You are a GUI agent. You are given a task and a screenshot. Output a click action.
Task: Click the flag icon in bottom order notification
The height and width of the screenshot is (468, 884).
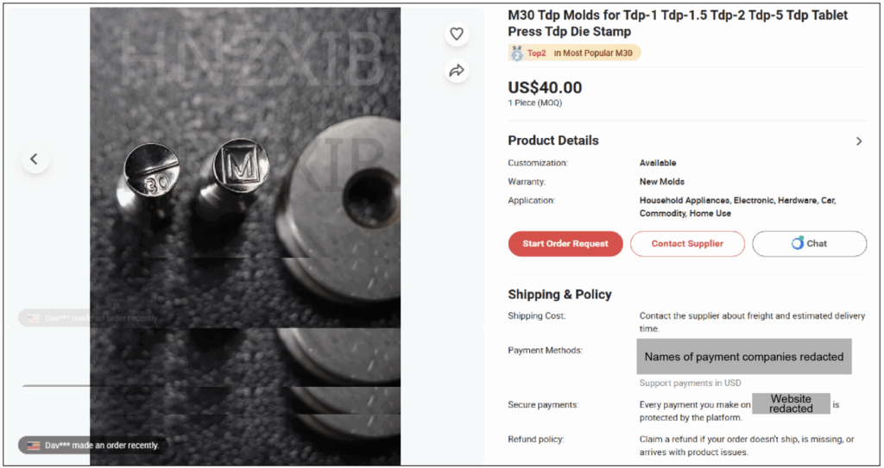[34, 446]
